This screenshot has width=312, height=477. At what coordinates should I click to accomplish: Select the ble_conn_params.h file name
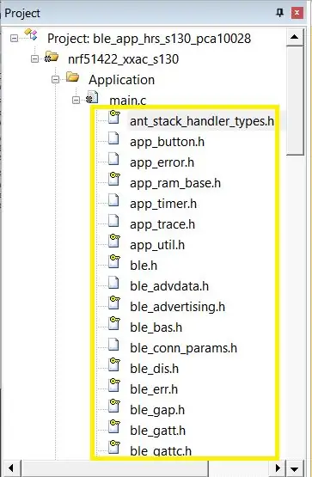coord(183,348)
